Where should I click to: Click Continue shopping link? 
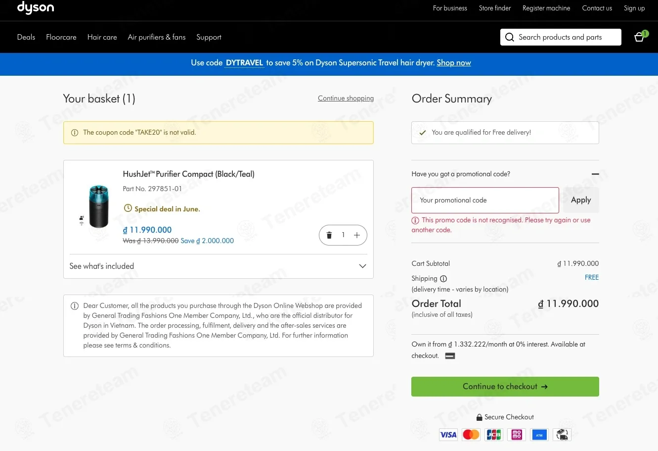pyautogui.click(x=346, y=99)
